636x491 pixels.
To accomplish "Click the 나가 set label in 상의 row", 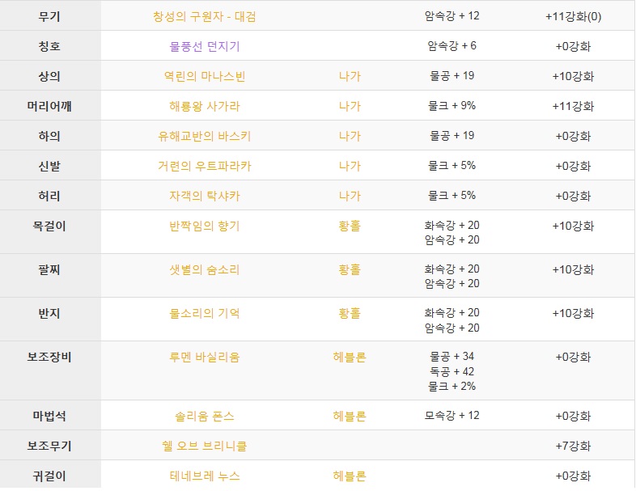I will 350,77.
